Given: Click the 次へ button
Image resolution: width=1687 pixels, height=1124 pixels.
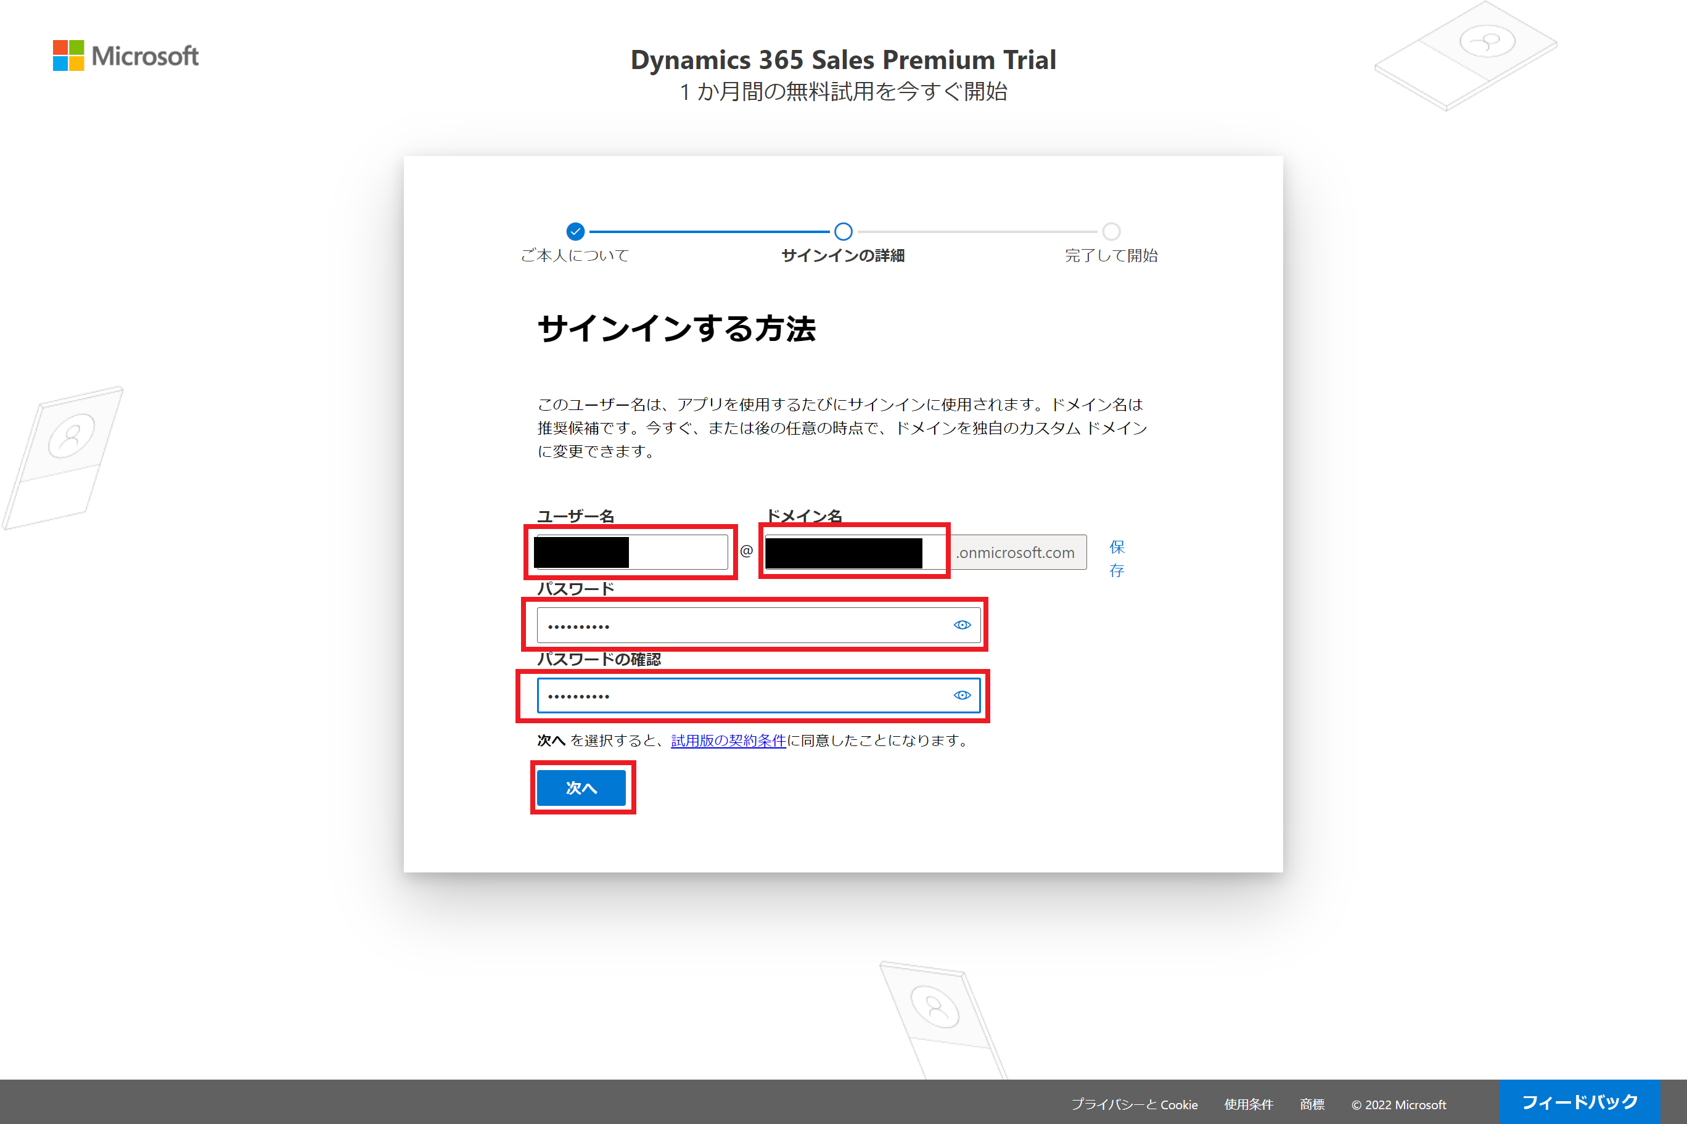Looking at the screenshot, I should pyautogui.click(x=581, y=788).
